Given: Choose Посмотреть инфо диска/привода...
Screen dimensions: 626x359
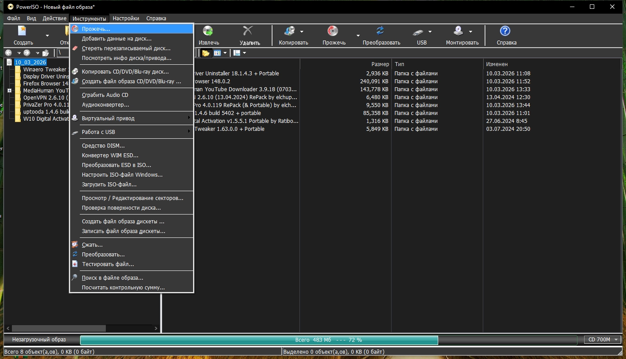Looking at the screenshot, I should [x=132, y=58].
